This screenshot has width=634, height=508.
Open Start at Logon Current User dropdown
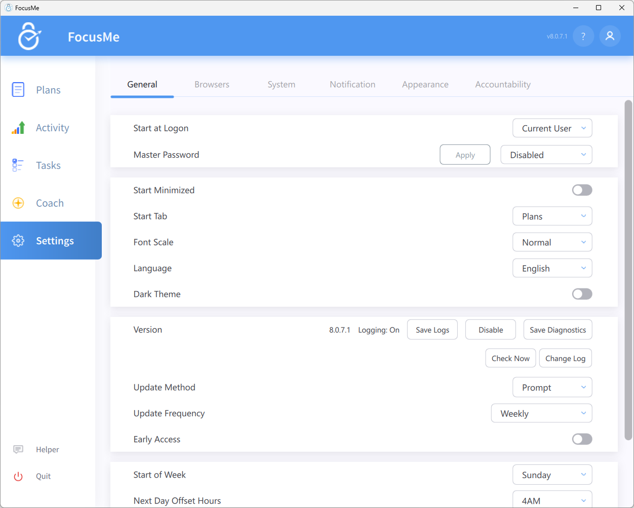[x=552, y=128]
